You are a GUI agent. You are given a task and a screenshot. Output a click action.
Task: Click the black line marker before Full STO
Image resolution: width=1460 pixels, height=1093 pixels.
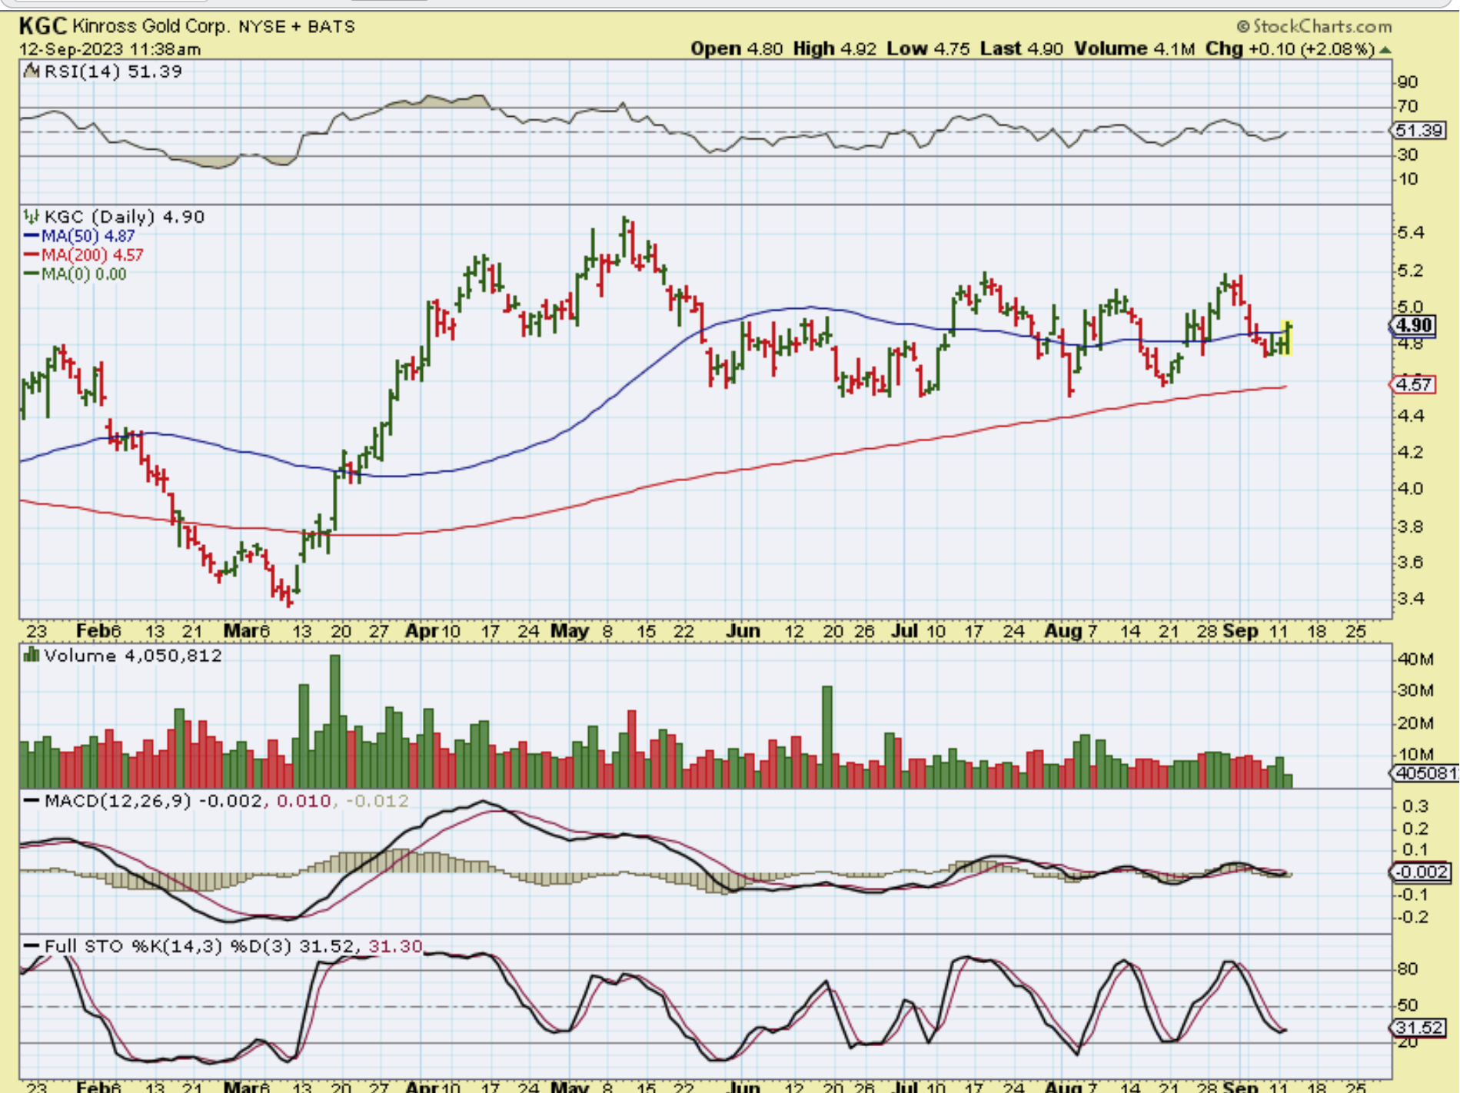click(x=32, y=946)
